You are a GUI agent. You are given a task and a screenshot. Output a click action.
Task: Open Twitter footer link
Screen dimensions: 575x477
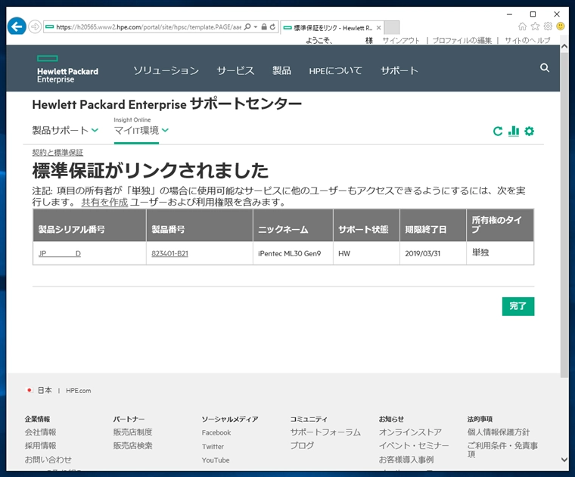[213, 447]
